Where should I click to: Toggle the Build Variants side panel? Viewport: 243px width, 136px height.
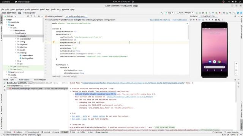[2, 123]
